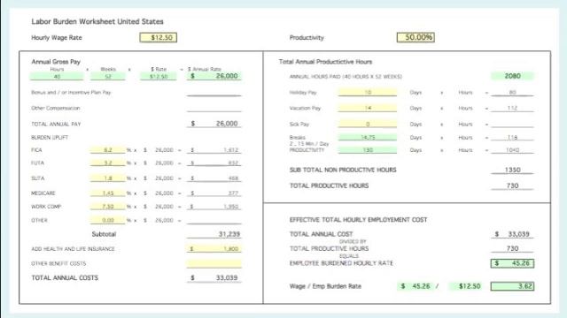Click the Other Compensation amount field
Screen dimensions: 567x318
[x=214, y=108]
